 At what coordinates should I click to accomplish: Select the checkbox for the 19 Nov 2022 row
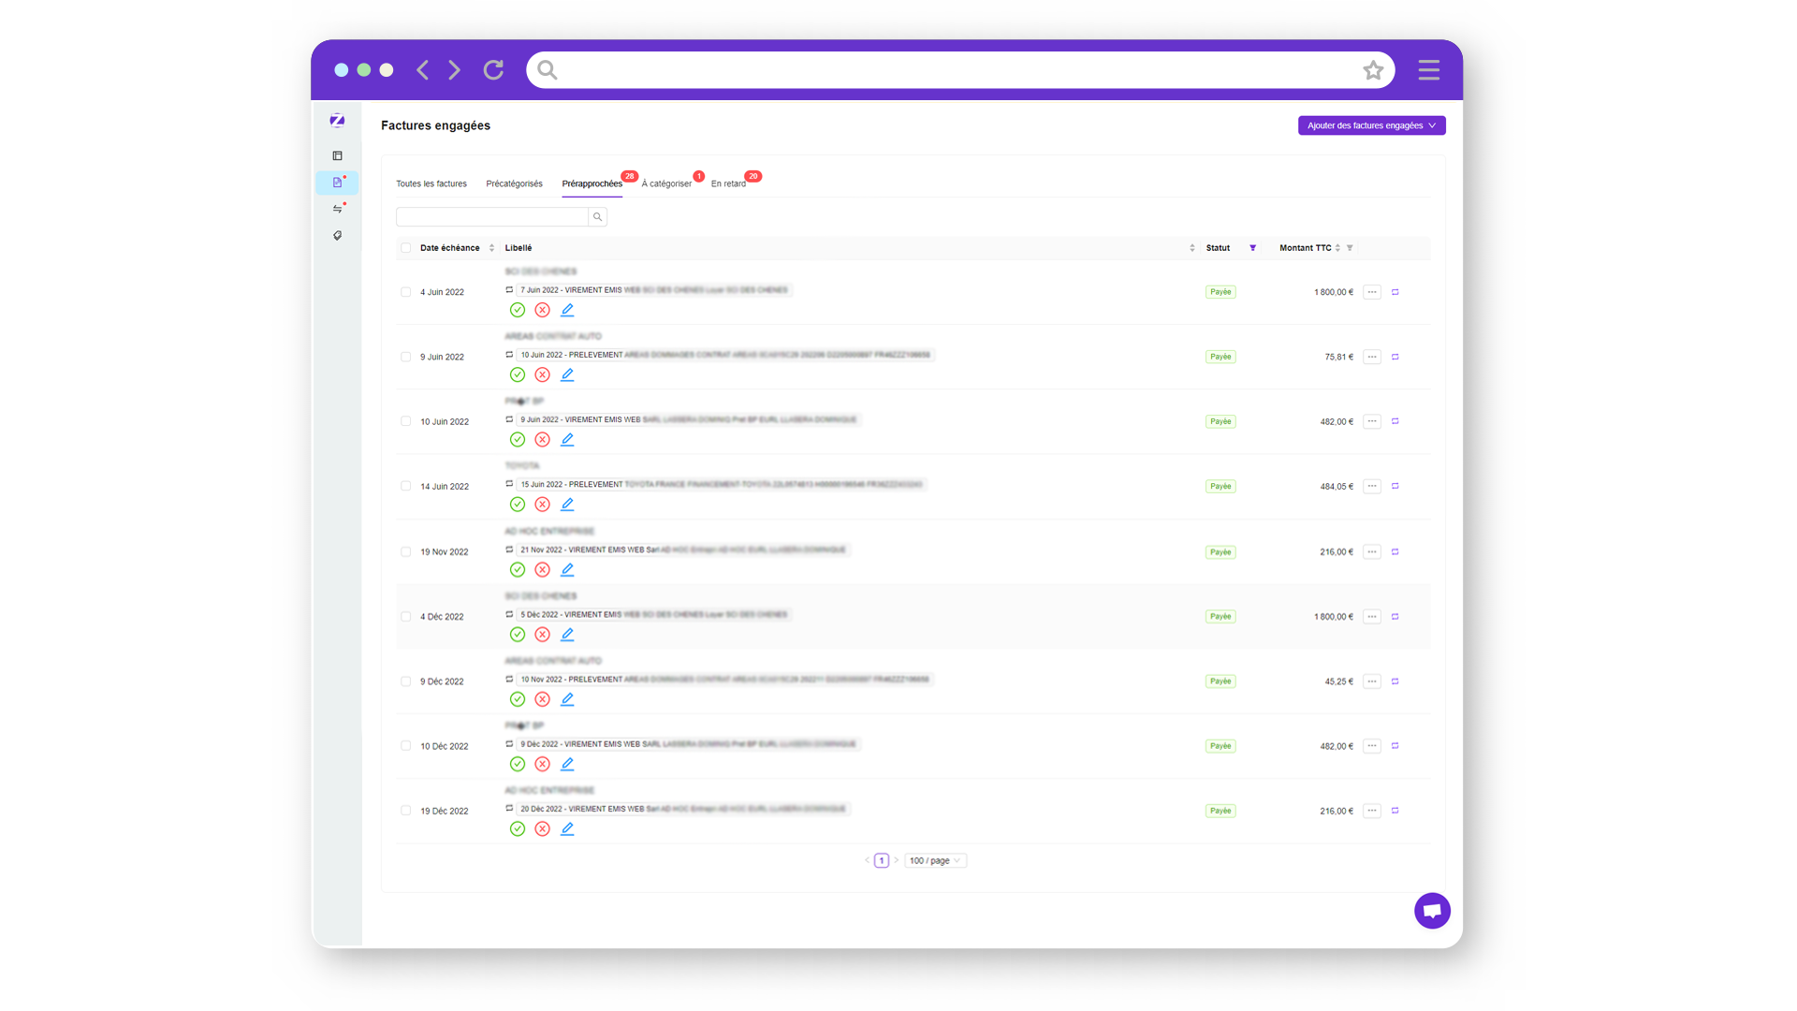tap(405, 551)
